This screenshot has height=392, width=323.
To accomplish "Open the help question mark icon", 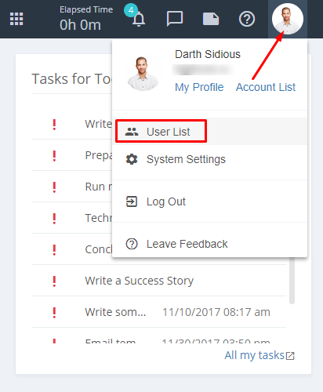I will click(x=247, y=19).
